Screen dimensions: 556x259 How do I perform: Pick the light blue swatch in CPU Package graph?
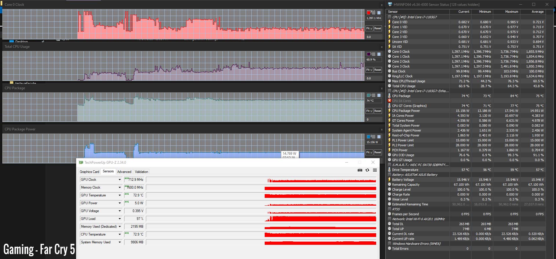click(379, 95)
